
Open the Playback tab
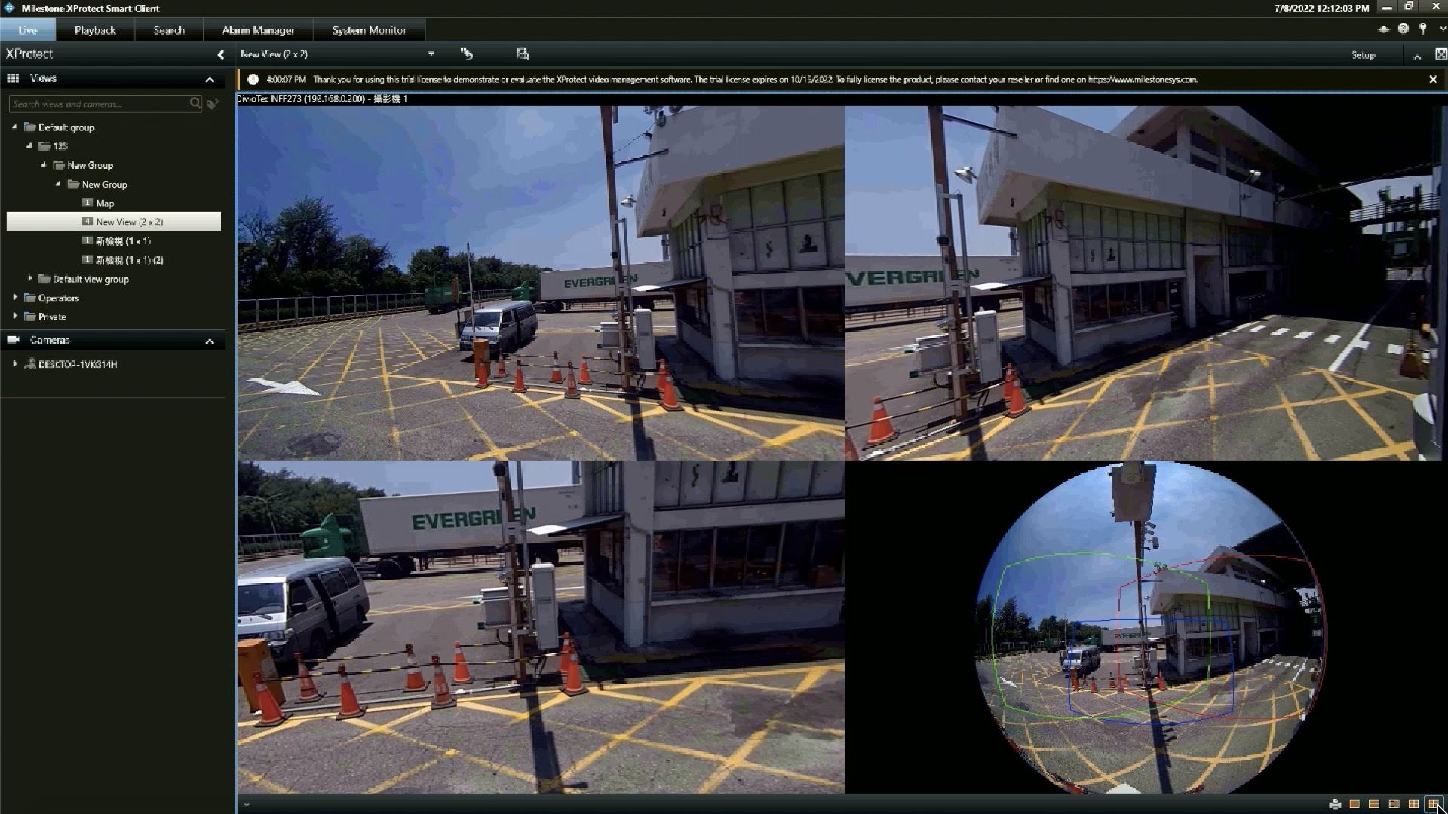pyautogui.click(x=95, y=30)
